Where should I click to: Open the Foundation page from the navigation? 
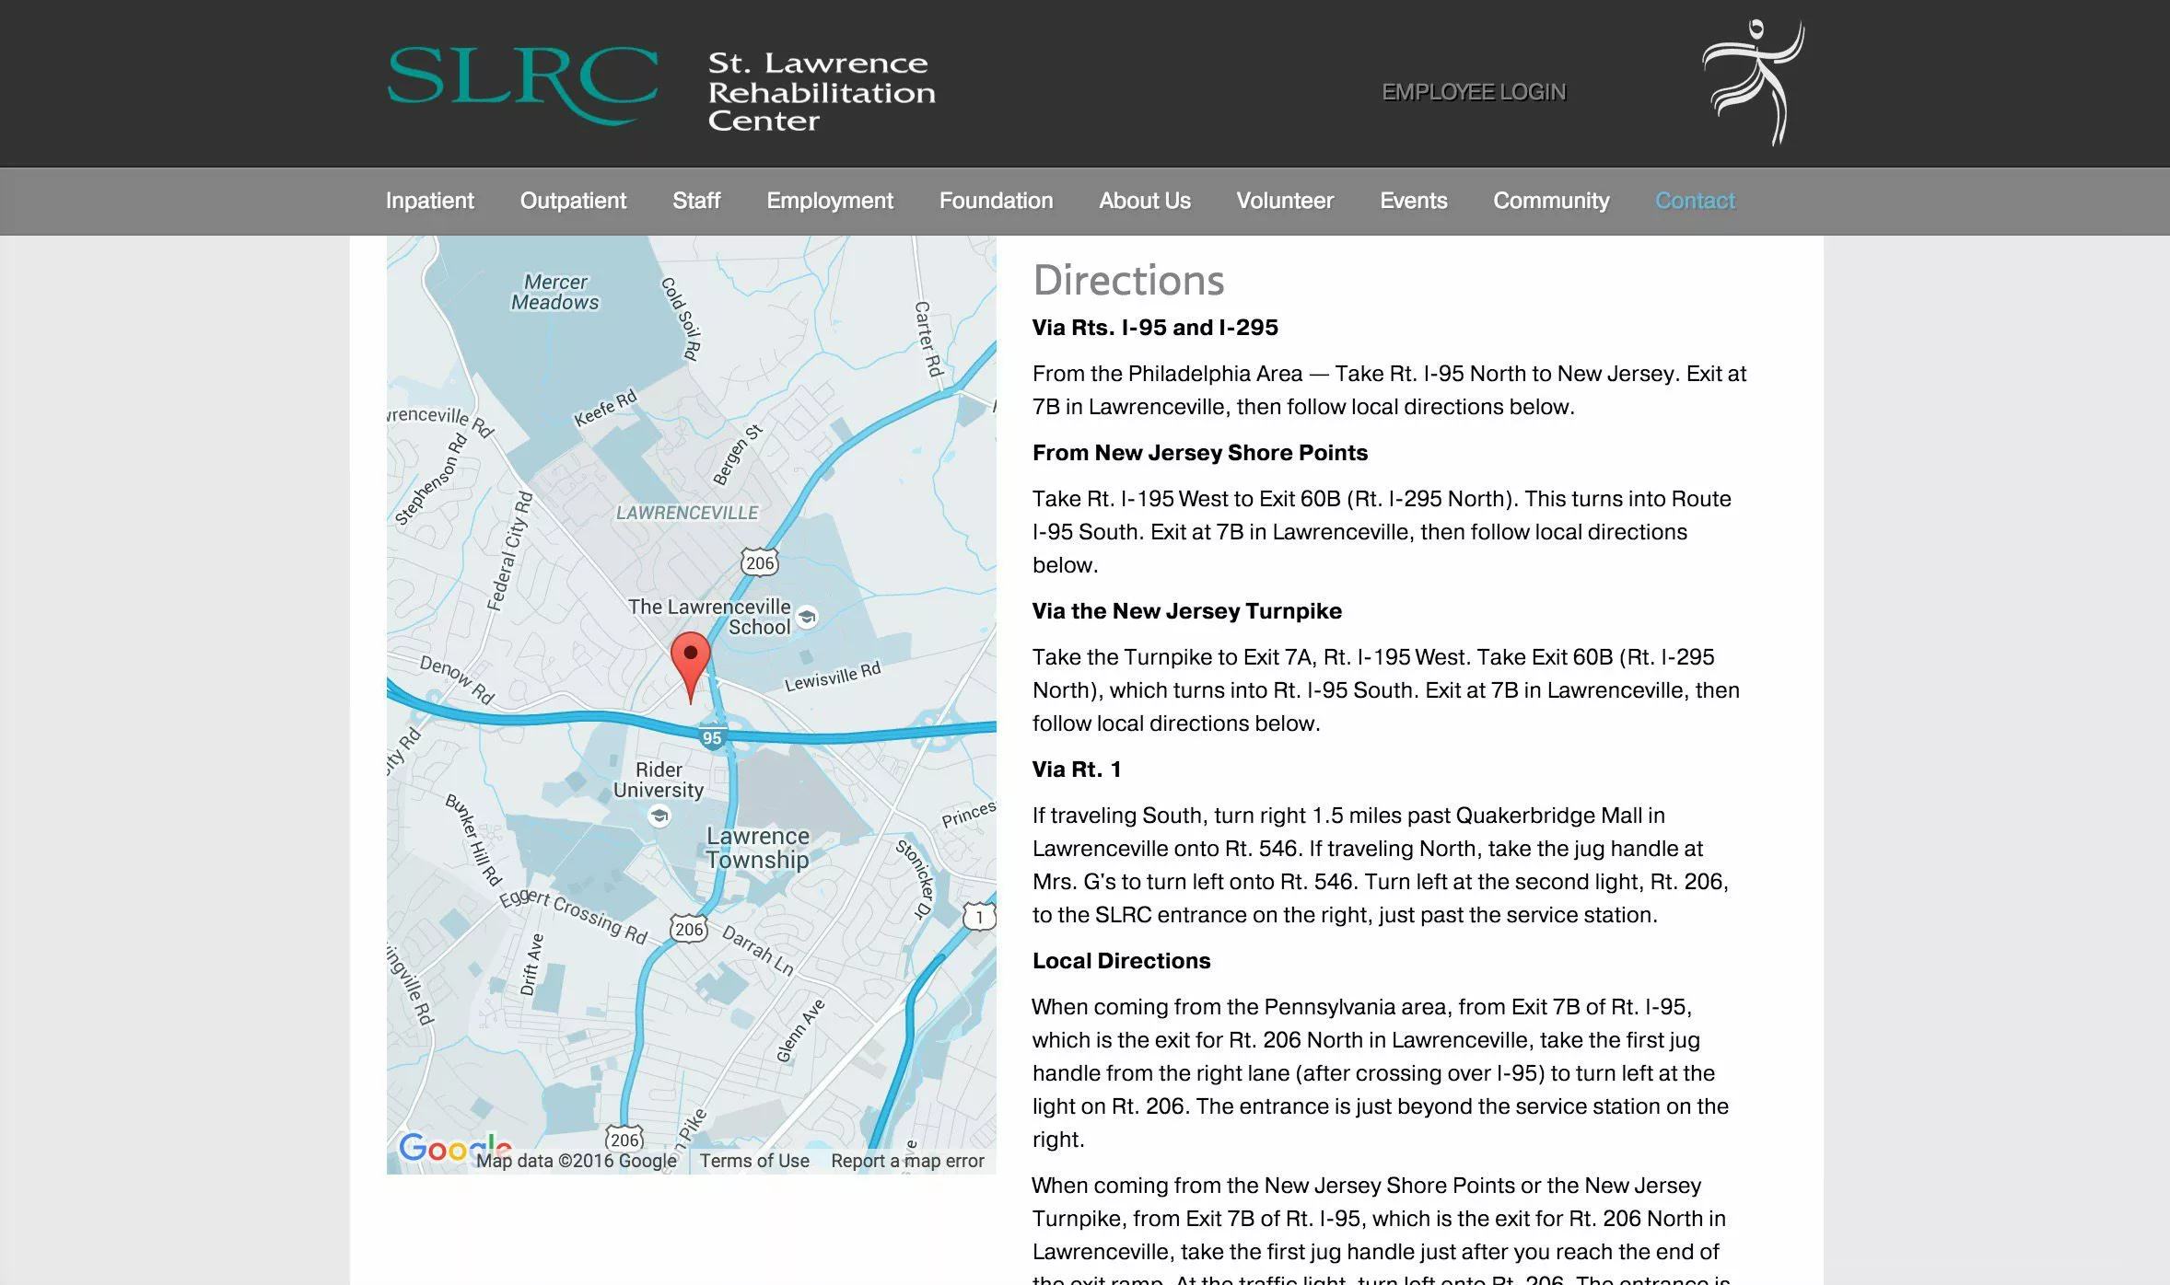tap(995, 201)
